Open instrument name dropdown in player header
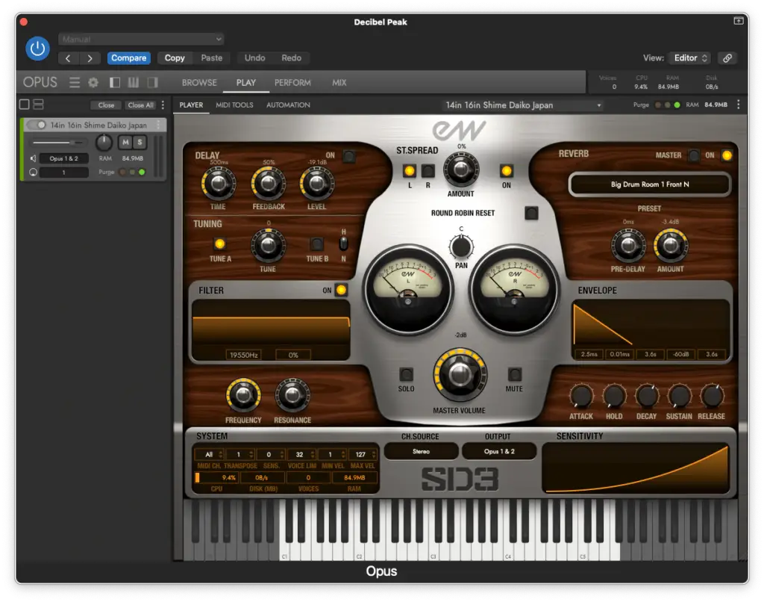This screenshot has width=764, height=602. click(x=524, y=105)
